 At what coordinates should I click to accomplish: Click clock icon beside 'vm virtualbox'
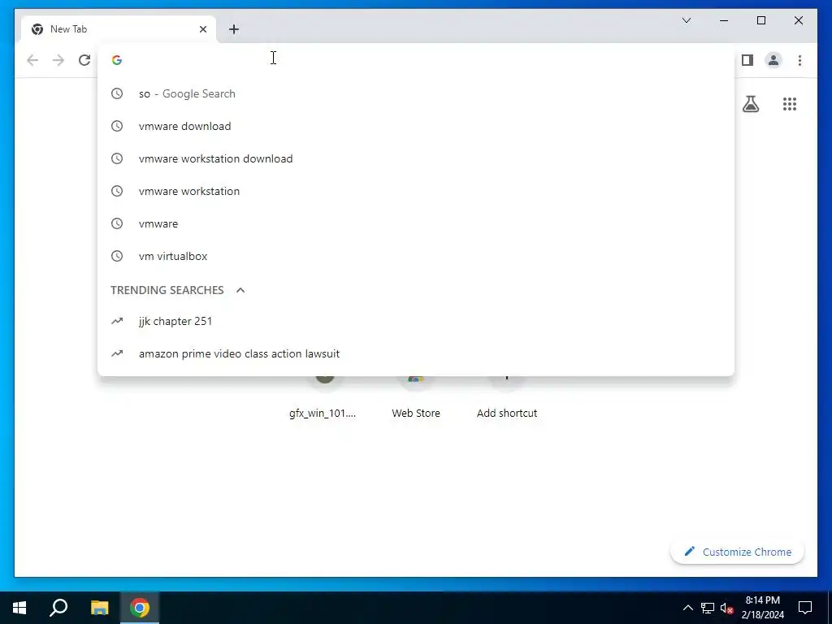[117, 256]
